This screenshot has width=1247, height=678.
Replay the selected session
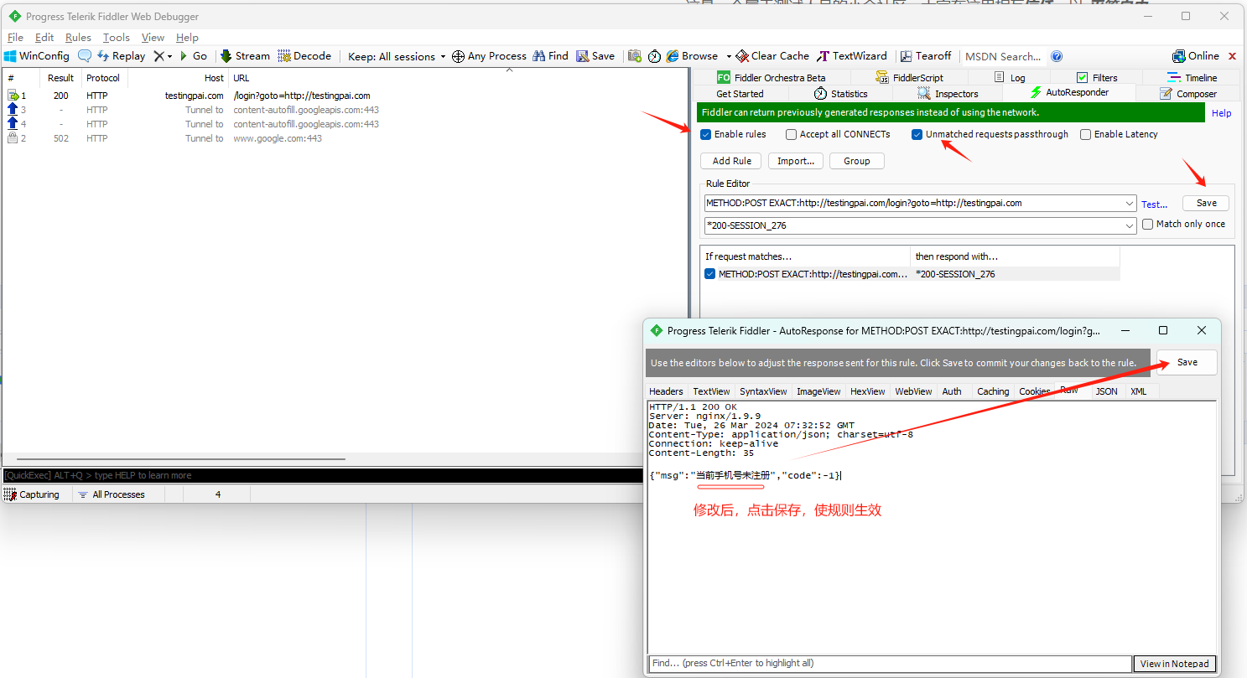coord(122,56)
